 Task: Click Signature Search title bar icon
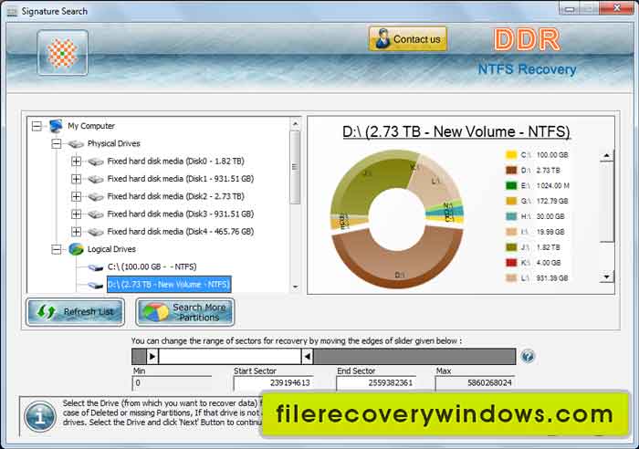click(x=12, y=12)
